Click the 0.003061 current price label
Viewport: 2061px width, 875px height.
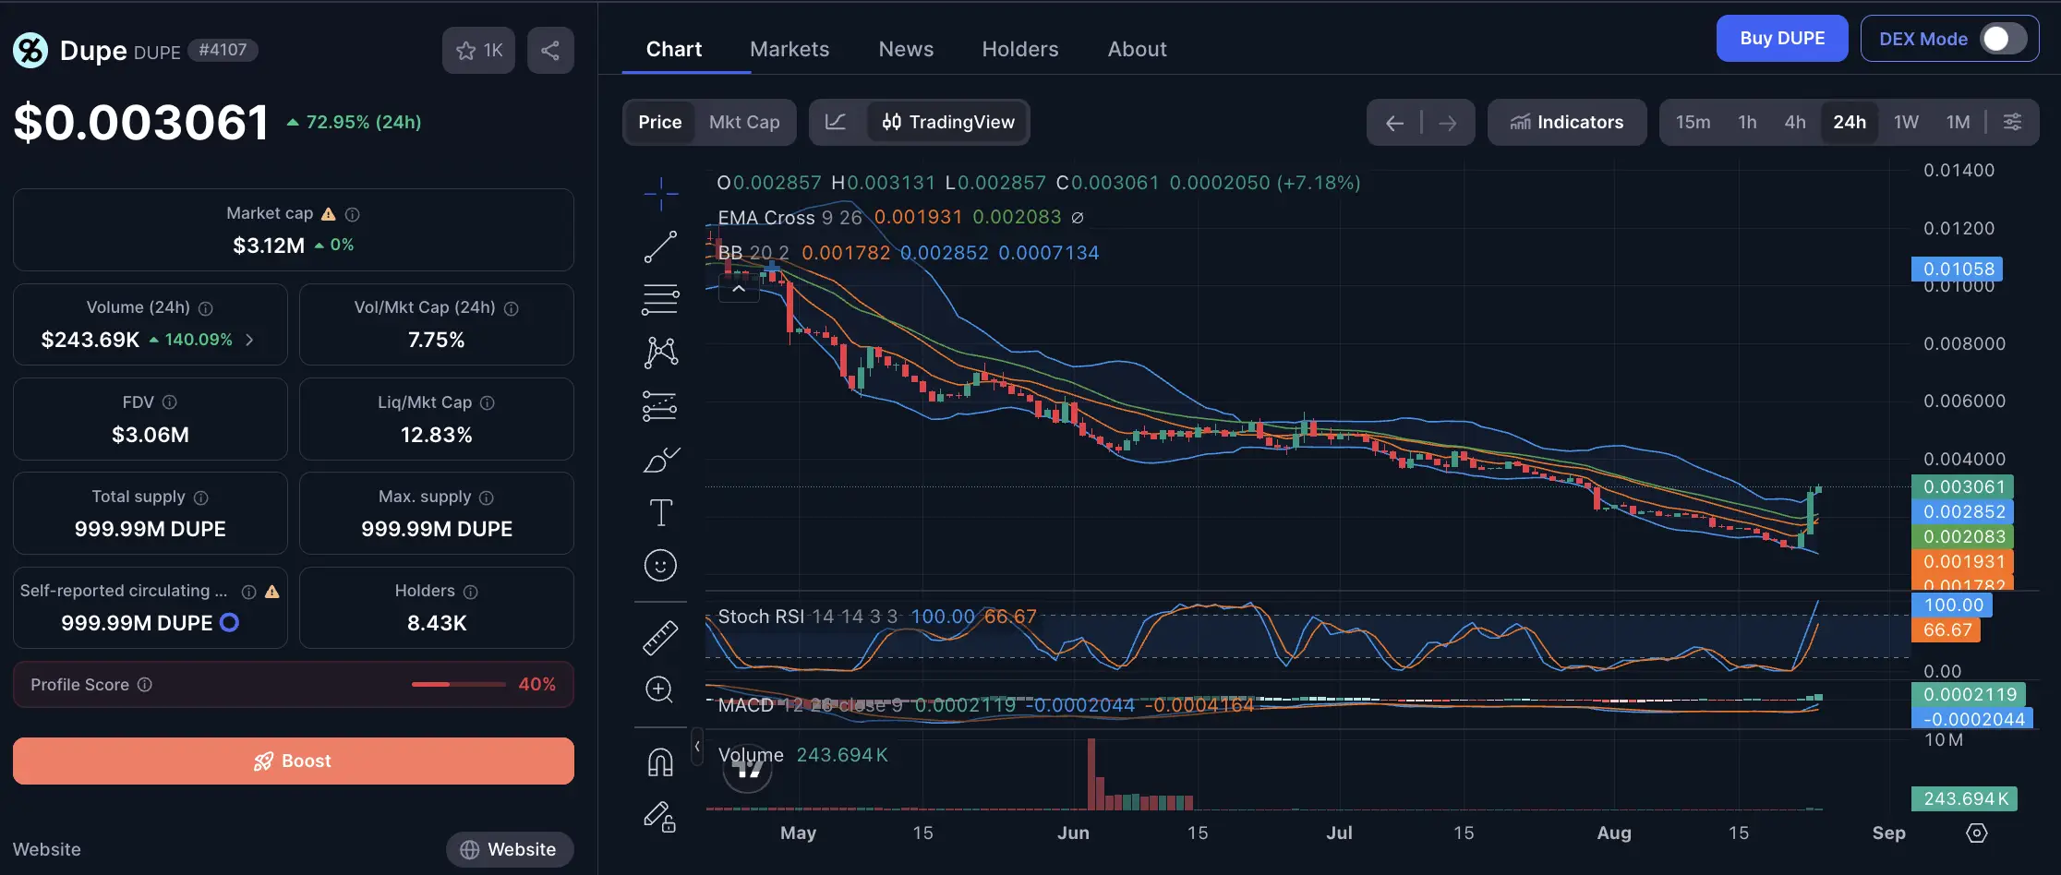1964,486
